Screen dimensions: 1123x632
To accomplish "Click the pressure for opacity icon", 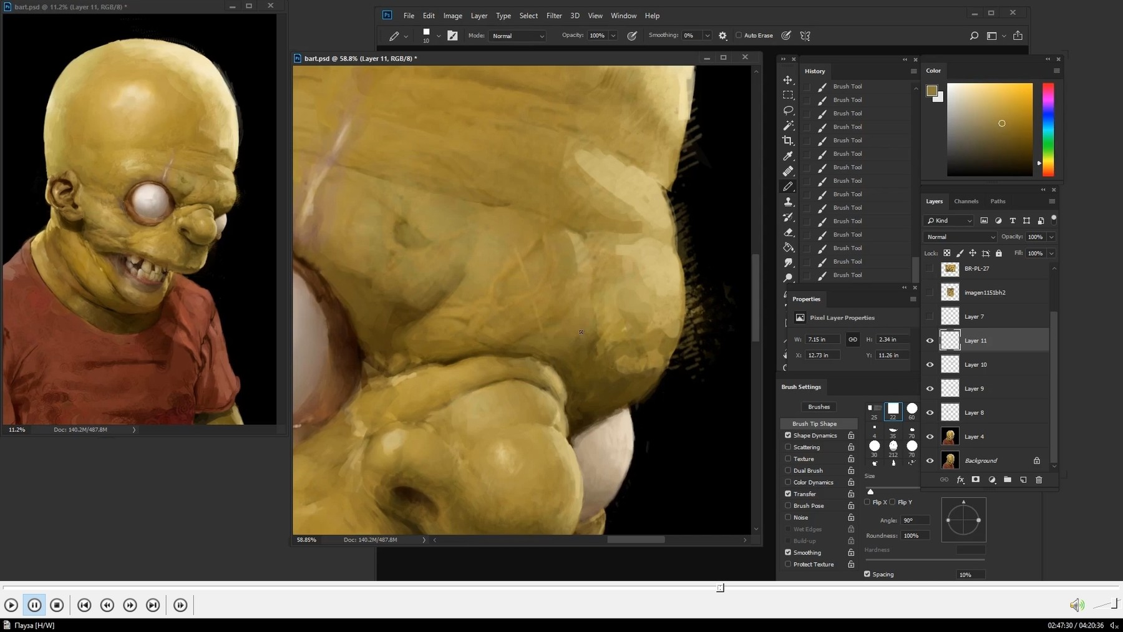I will 632,36.
